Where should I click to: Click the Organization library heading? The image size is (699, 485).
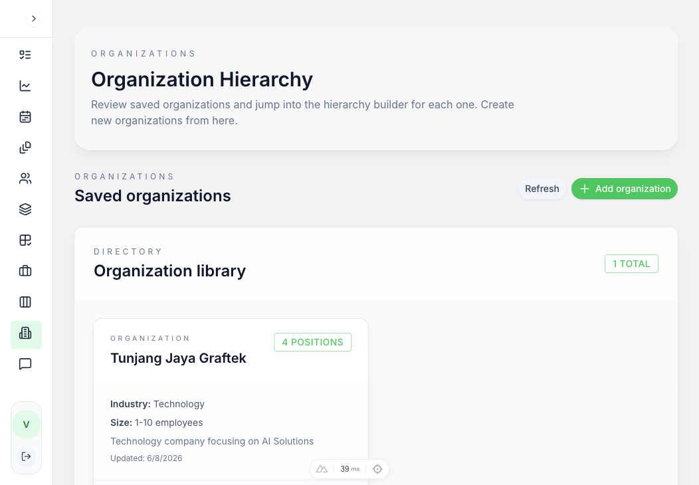pos(170,271)
